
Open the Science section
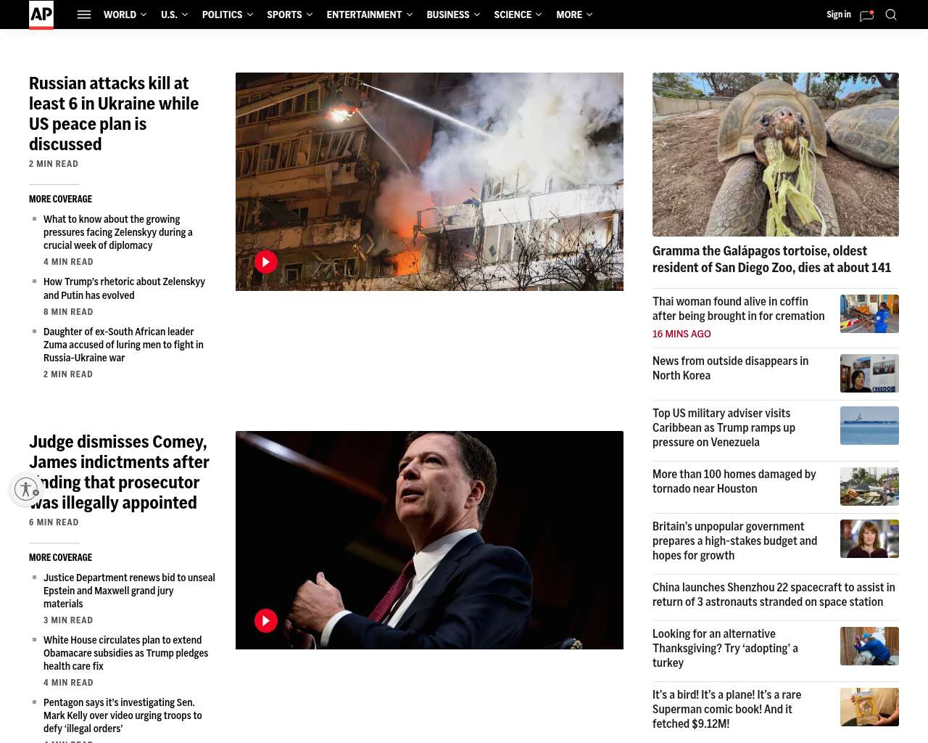pyautogui.click(x=513, y=15)
